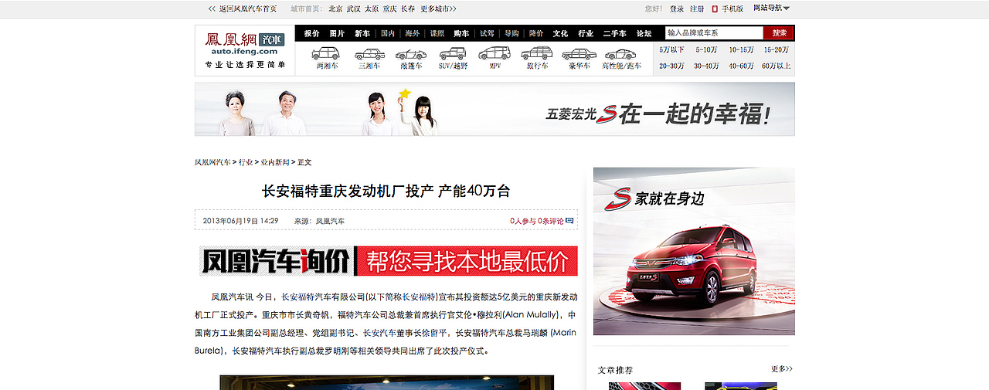Open the 海外 nav tab
989x390 pixels.
pos(413,33)
